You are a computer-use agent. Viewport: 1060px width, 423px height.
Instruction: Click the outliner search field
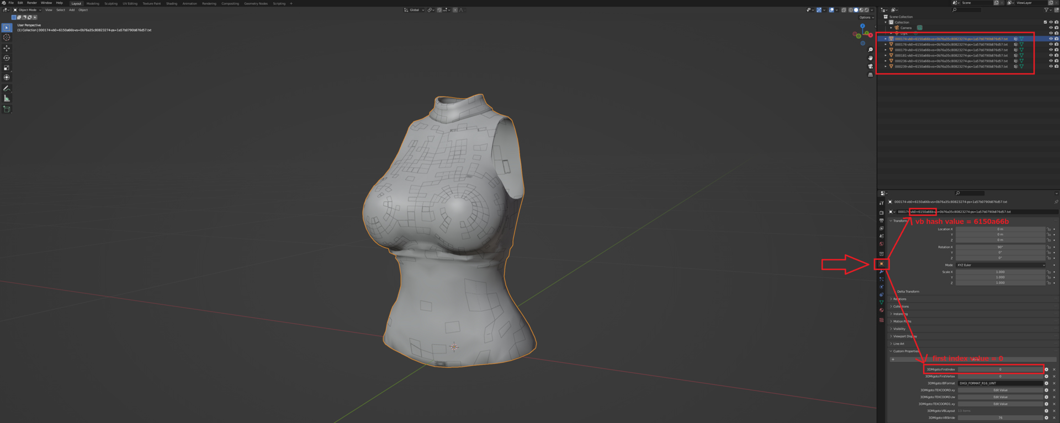click(x=966, y=10)
